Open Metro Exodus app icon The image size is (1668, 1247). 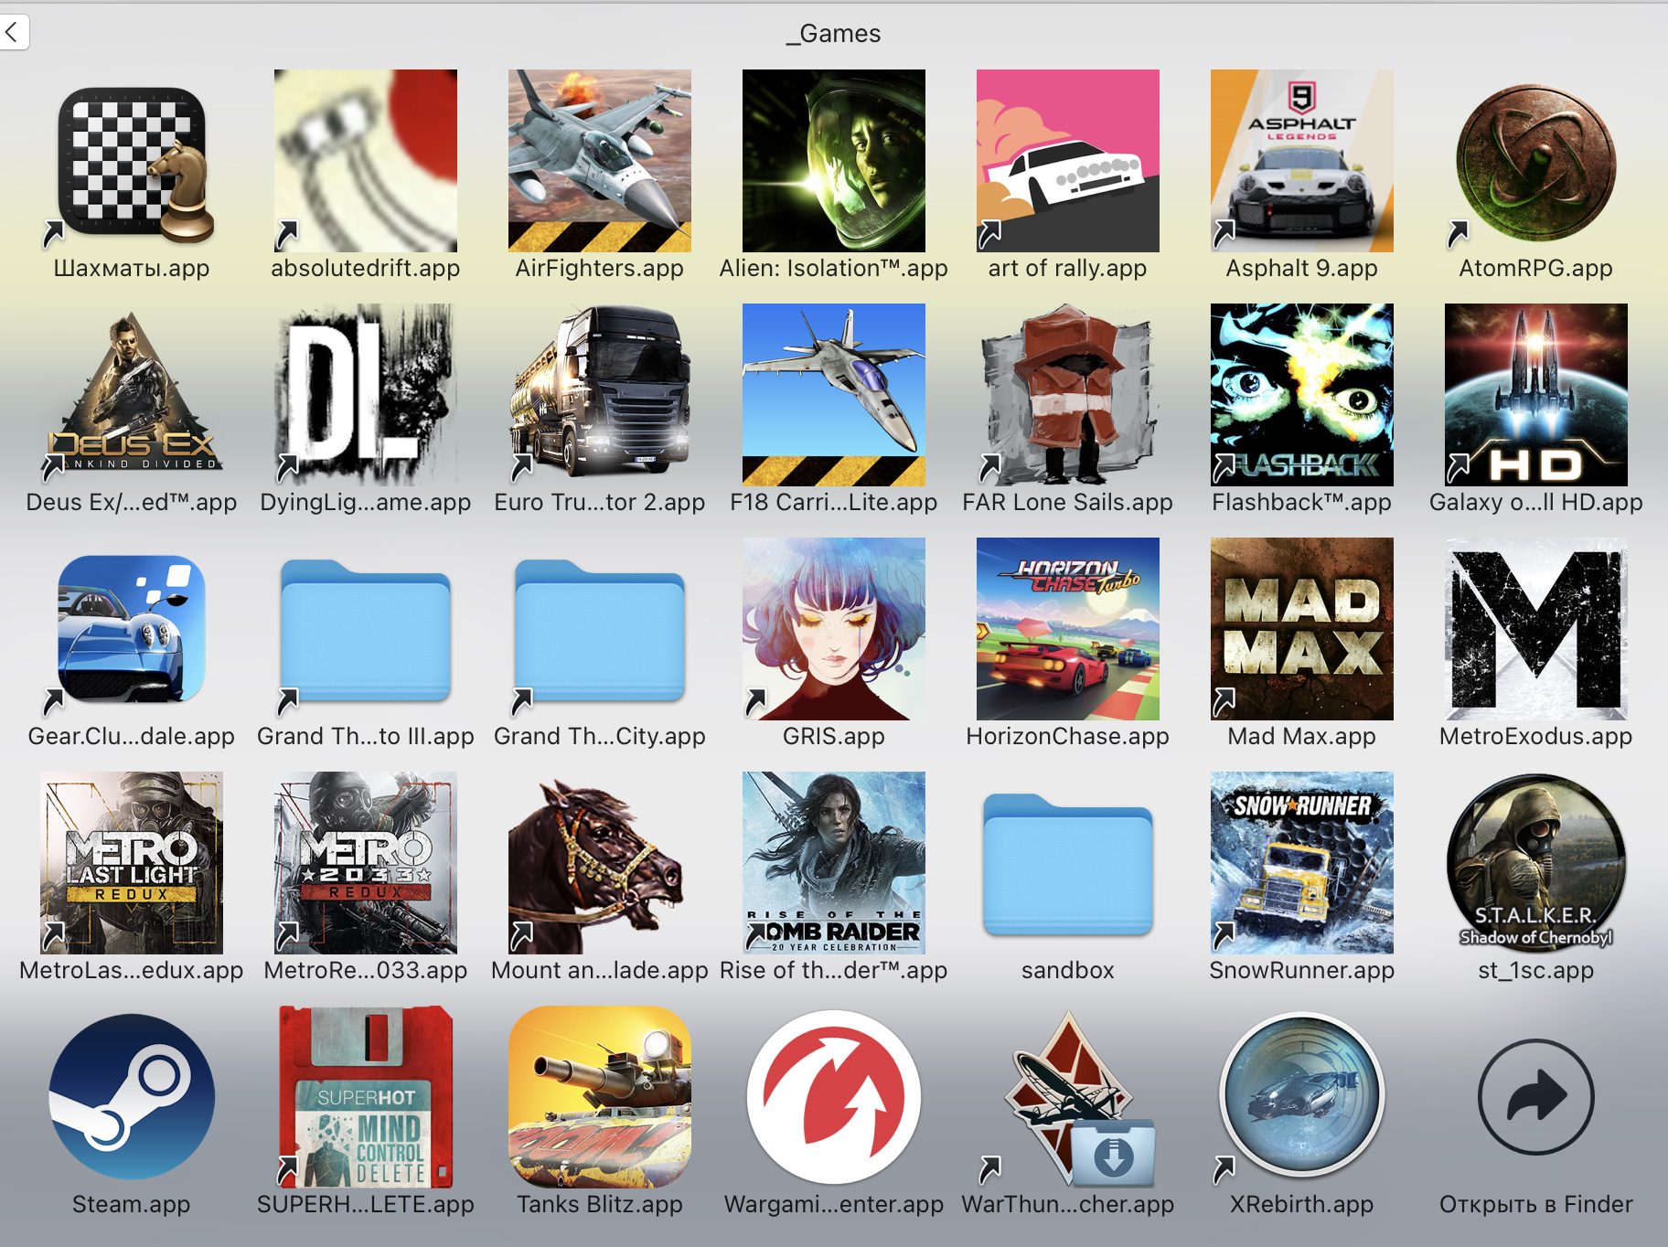(1535, 629)
